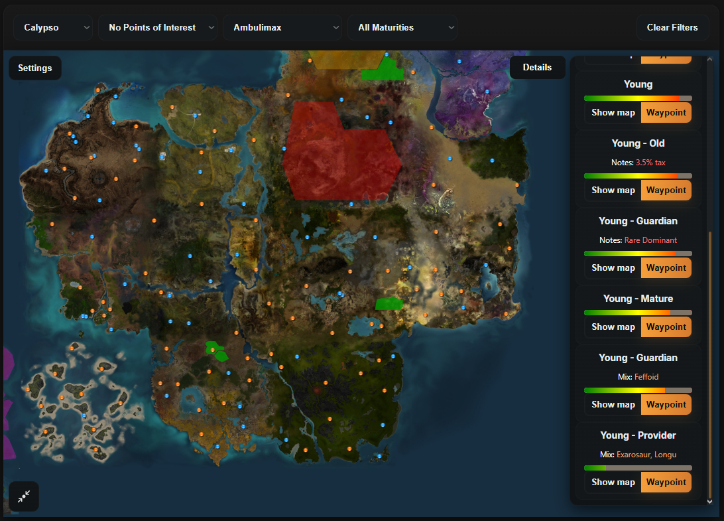Viewport: 724px width, 521px height.
Task: Click the Young density bar
Action: click(x=638, y=98)
